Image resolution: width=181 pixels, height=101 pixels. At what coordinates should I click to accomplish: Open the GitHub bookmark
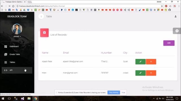click(169, 10)
